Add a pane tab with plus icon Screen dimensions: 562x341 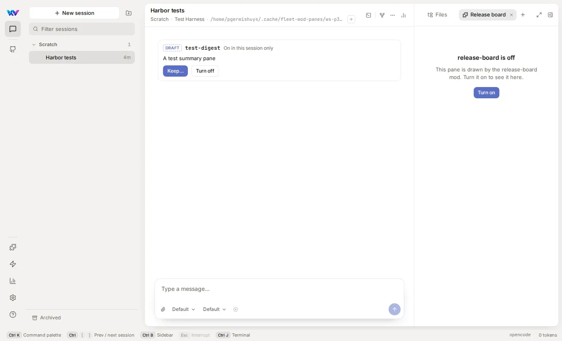(x=523, y=15)
